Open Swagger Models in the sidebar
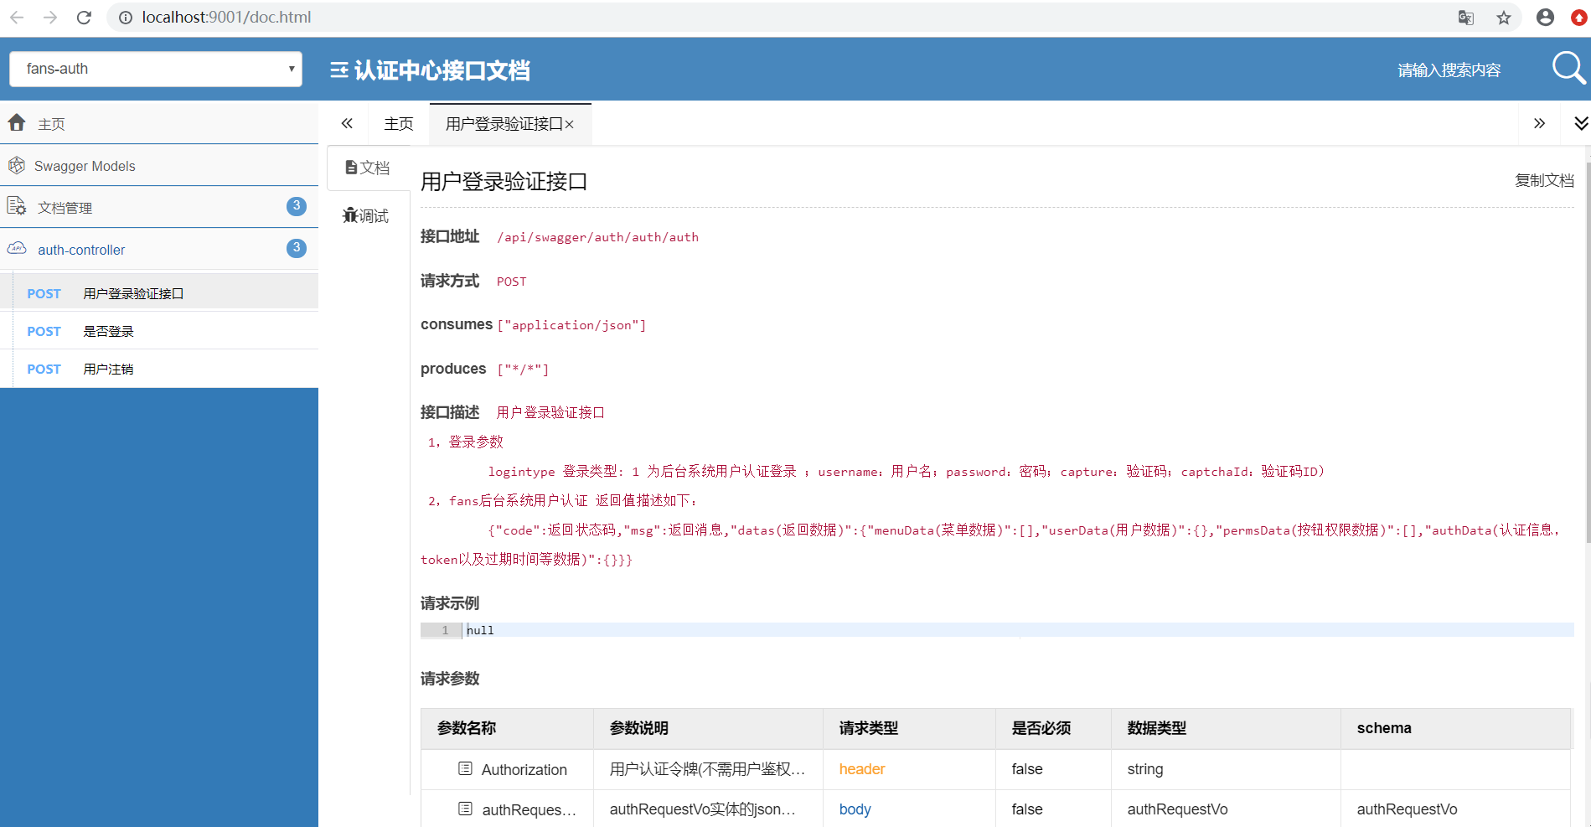Viewport: 1591px width, 827px height. [159, 165]
